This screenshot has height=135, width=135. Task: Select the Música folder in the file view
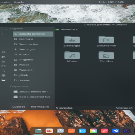72,57
